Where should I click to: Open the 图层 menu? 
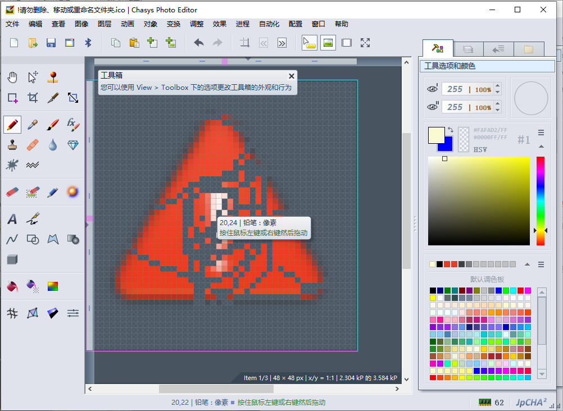[x=104, y=24]
